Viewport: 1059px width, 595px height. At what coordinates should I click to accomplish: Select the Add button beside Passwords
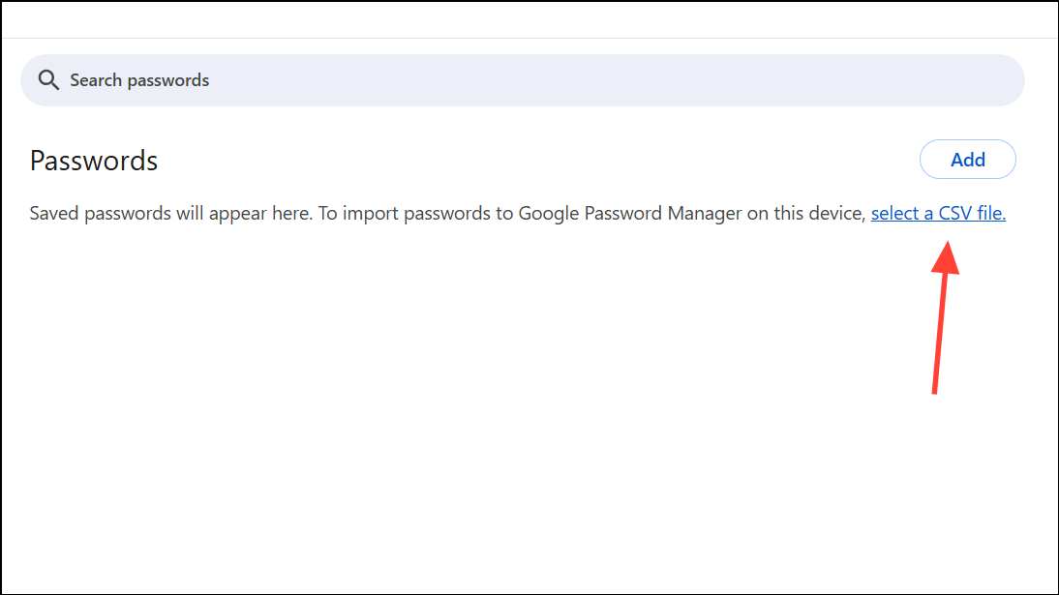(x=967, y=160)
